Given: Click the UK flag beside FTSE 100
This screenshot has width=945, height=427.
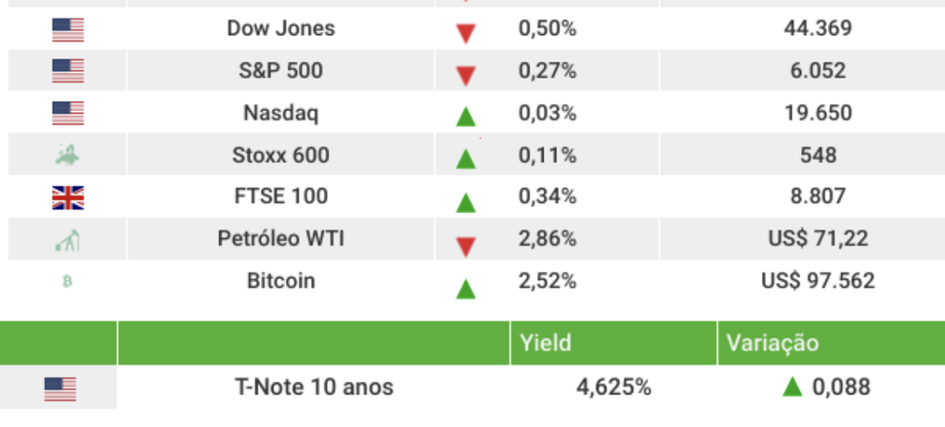Looking at the screenshot, I should click(x=68, y=198).
